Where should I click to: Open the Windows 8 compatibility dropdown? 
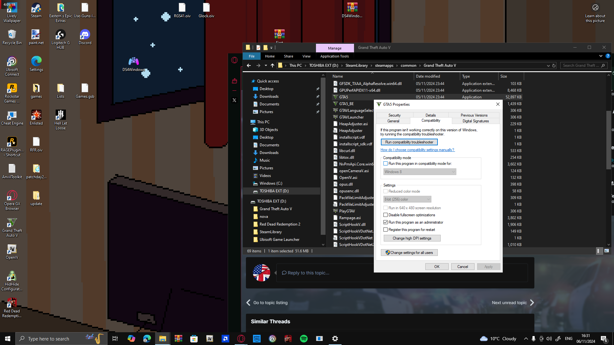point(420,172)
